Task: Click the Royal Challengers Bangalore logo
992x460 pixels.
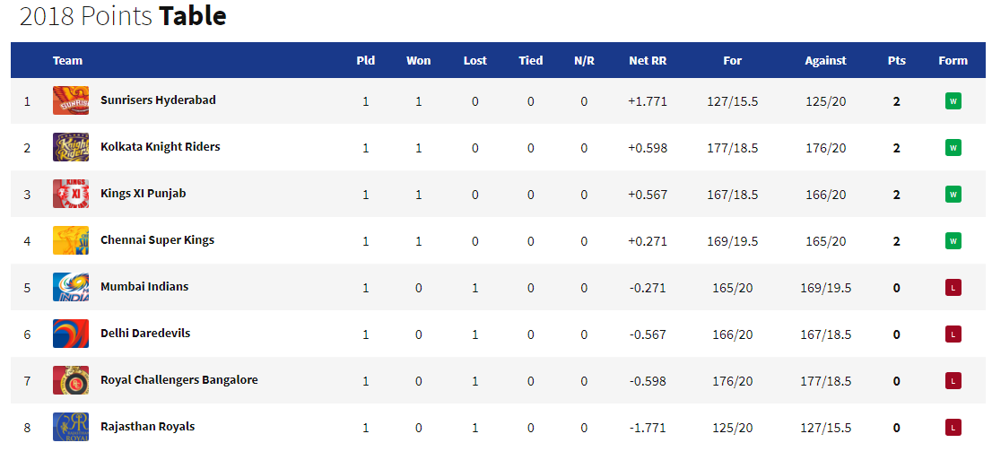Action: pos(71,380)
